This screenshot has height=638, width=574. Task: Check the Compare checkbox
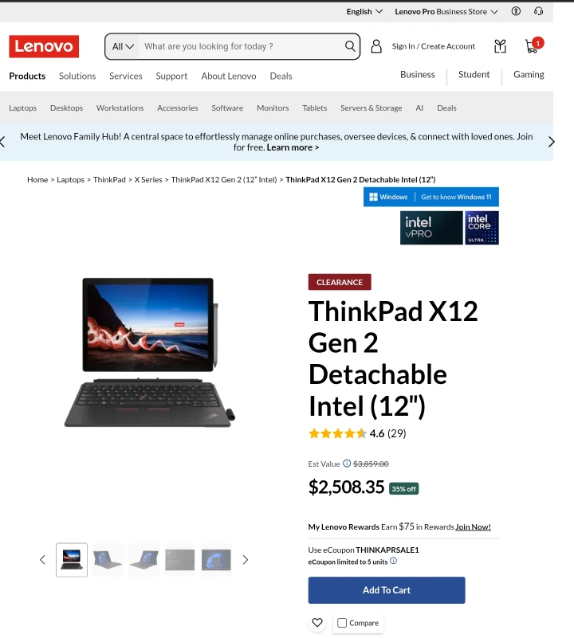click(x=342, y=623)
